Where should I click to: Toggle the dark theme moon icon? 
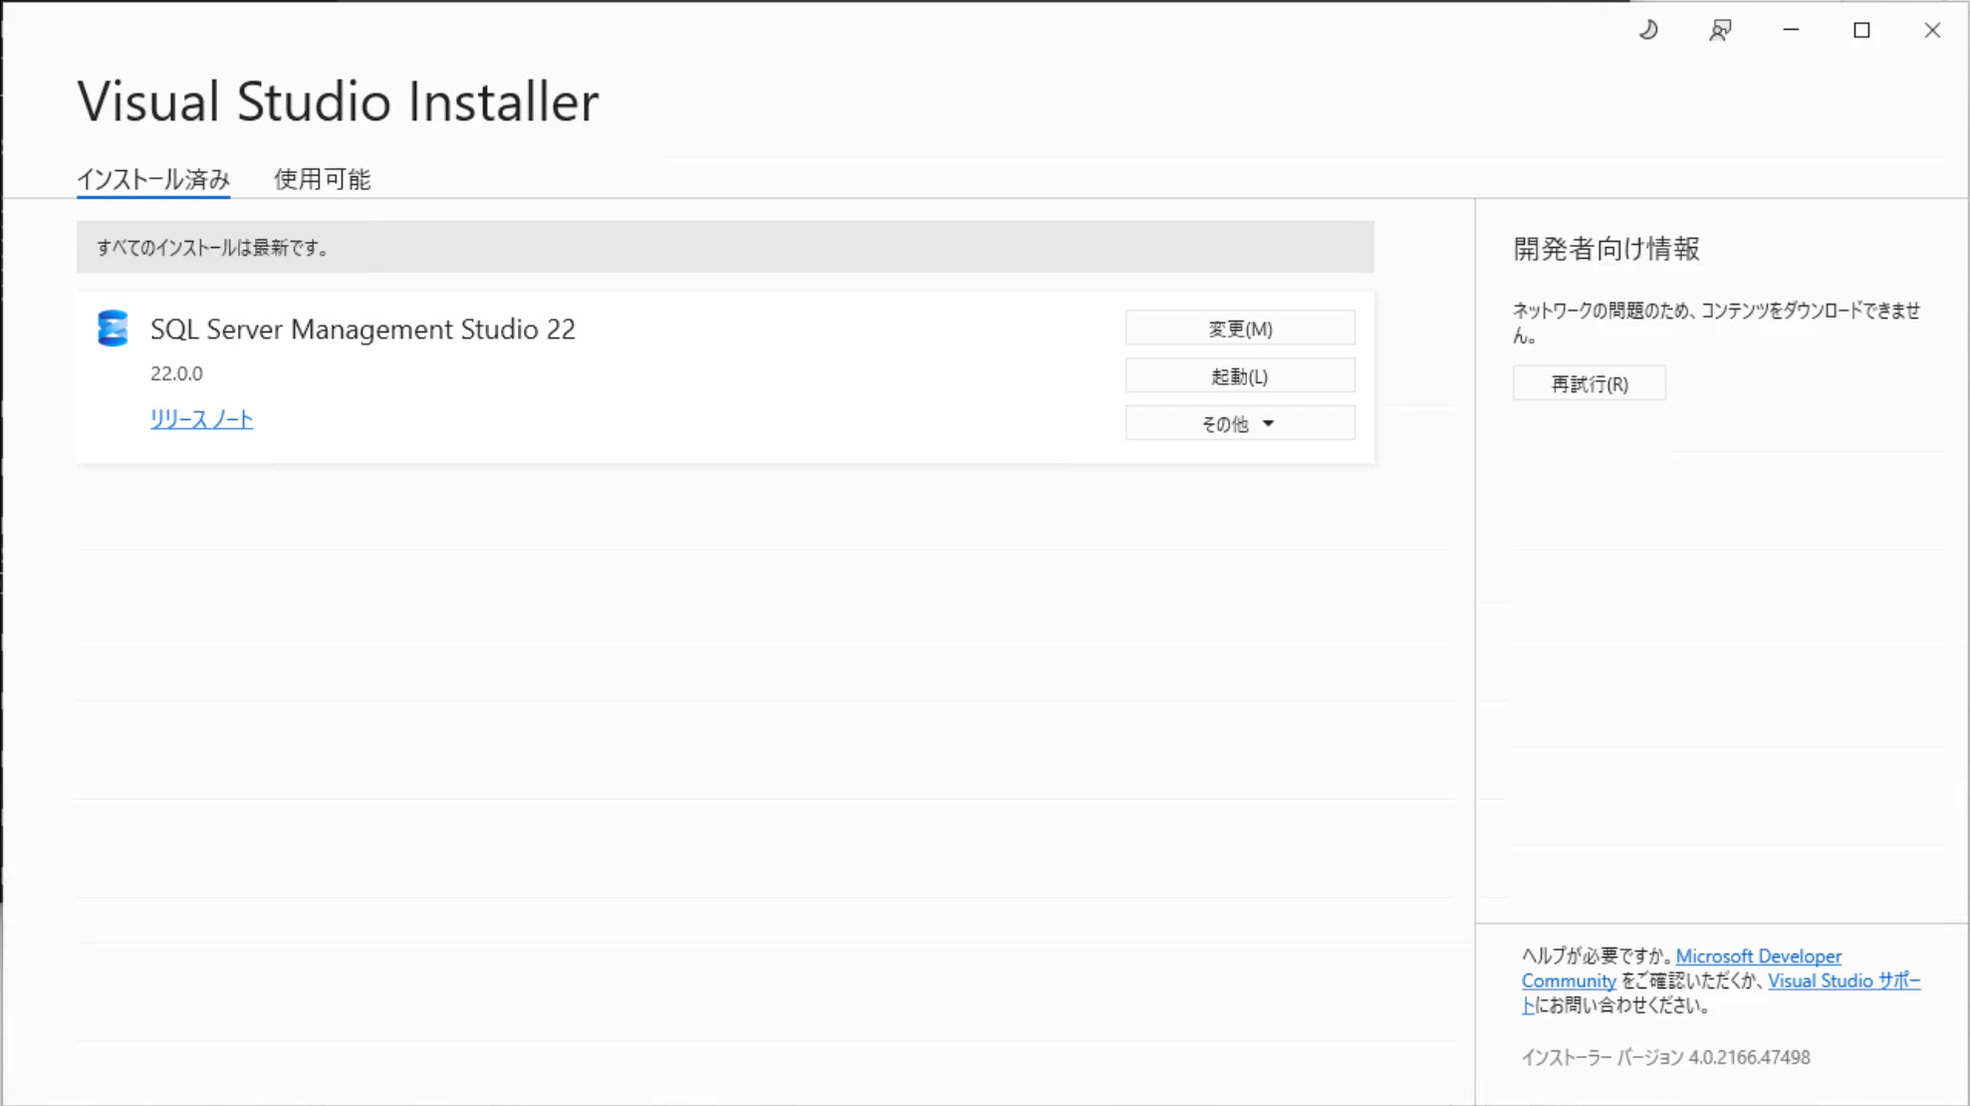point(1648,30)
